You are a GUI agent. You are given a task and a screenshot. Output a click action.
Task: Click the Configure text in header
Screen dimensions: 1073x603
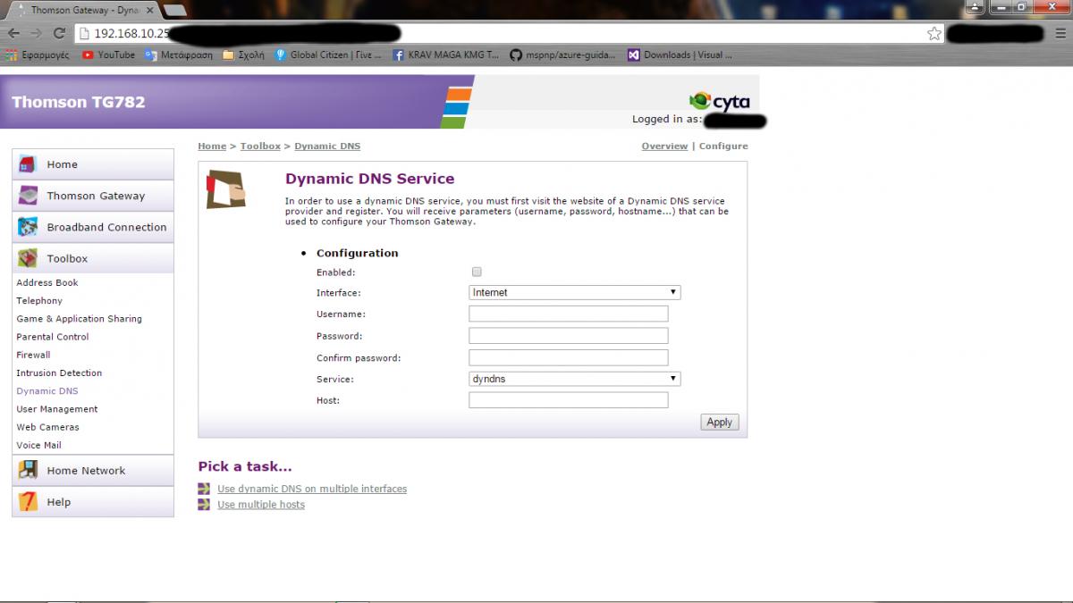[723, 146]
